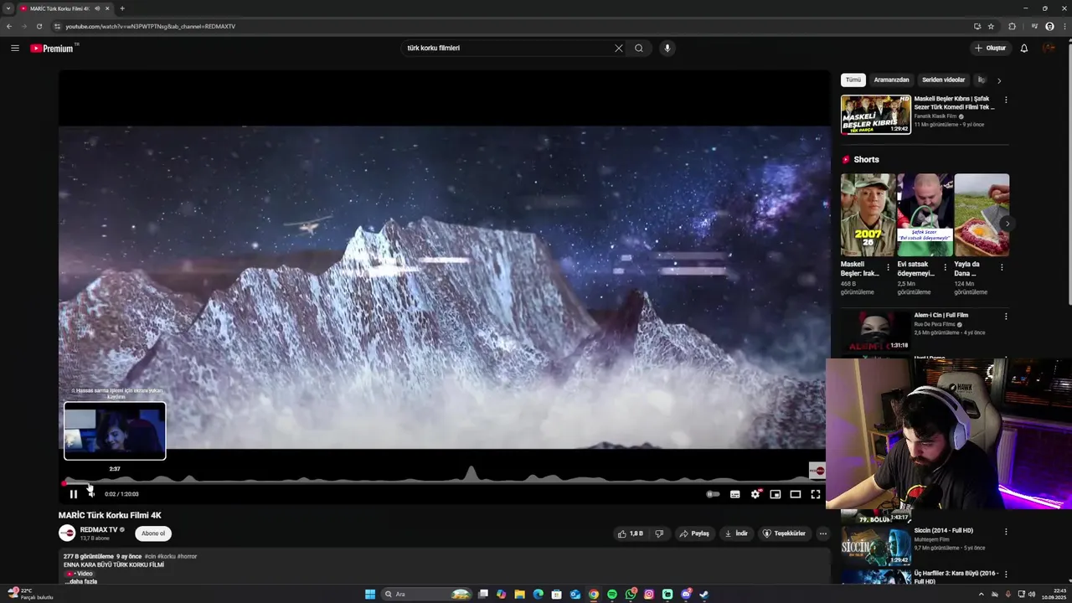This screenshot has height=603, width=1072.
Task: Enter full screen mode
Action: (816, 494)
